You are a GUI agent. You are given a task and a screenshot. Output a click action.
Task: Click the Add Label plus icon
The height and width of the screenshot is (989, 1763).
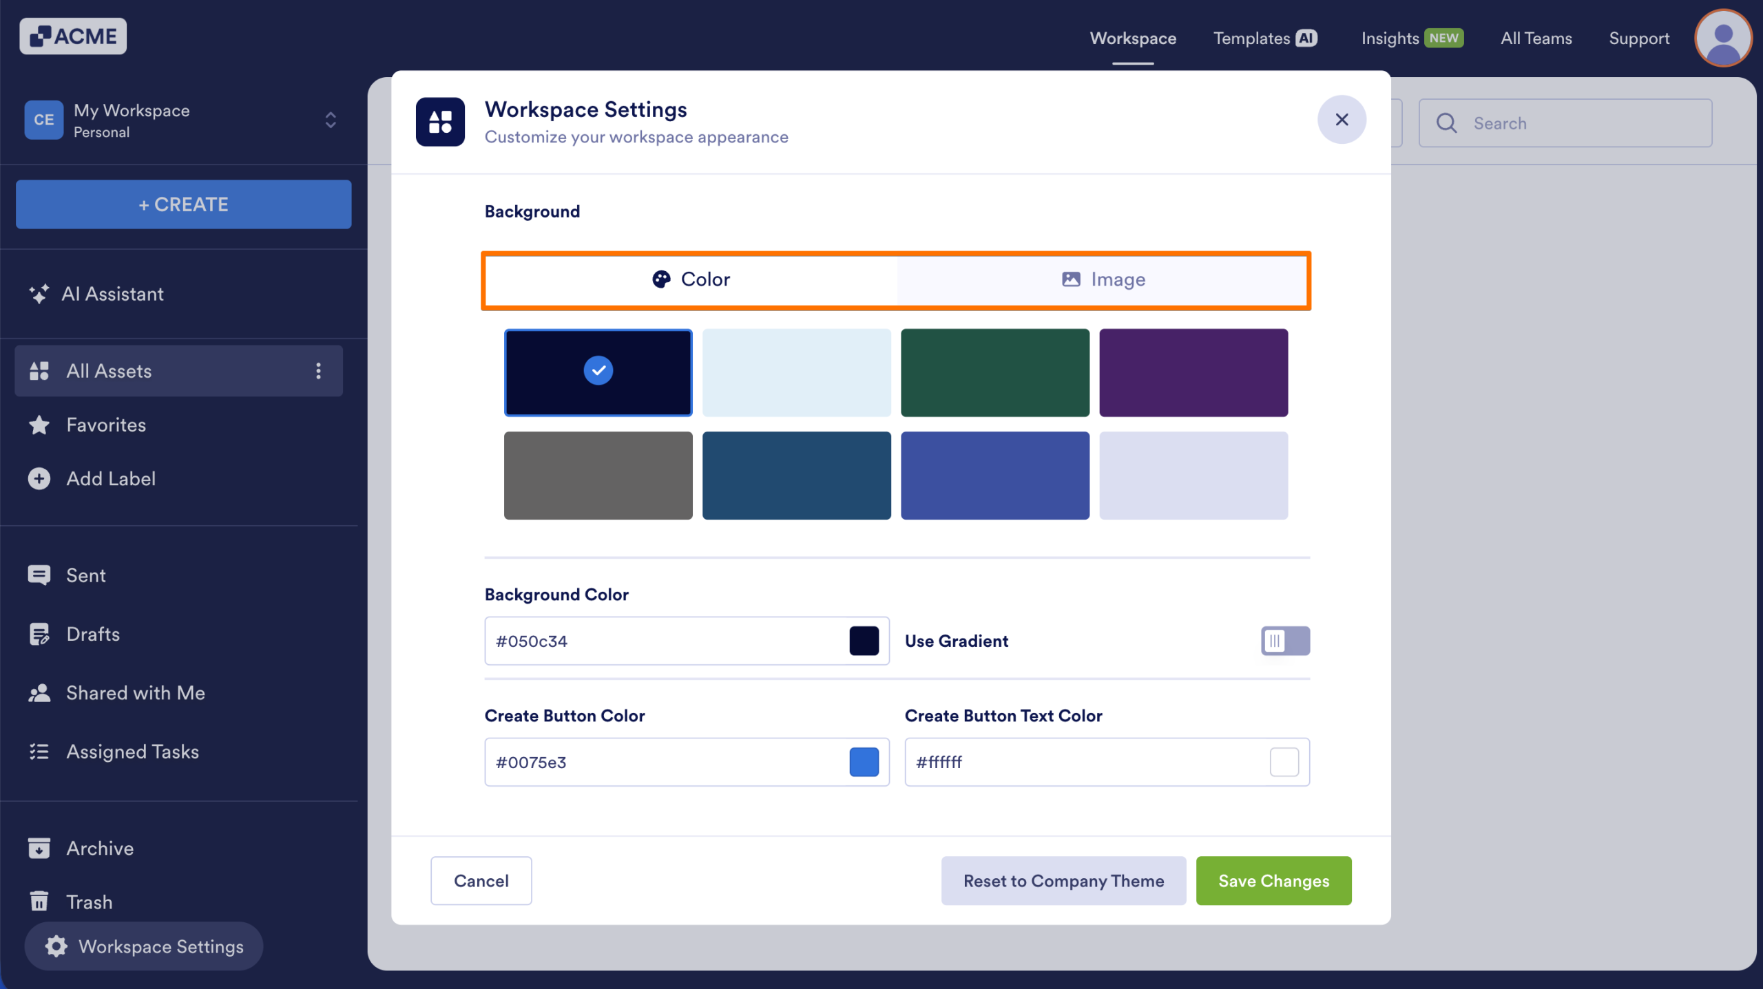(39, 478)
